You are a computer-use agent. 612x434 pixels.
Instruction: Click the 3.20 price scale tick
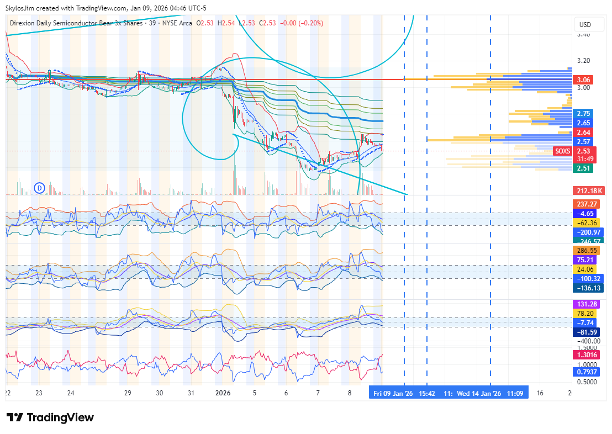583,61
